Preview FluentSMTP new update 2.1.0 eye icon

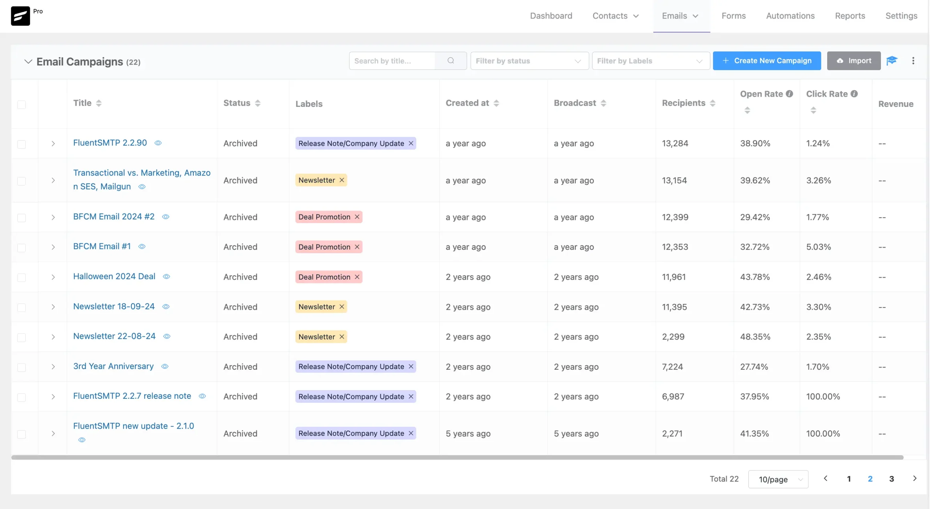pyautogui.click(x=82, y=440)
